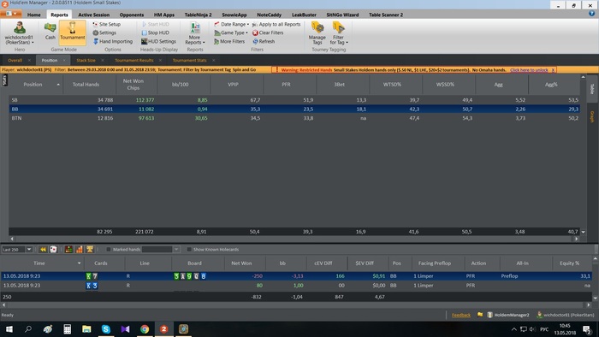Click the colored grid matrix icon
Viewport: 599px width, 337px height.
(x=68, y=249)
